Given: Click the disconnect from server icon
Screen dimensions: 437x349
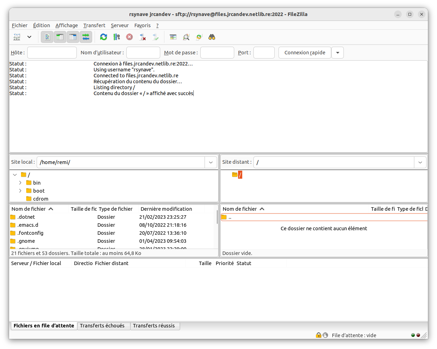Looking at the screenshot, I should click(x=142, y=37).
